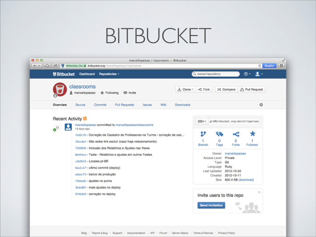Click the owner/repository search field
Image resolution: width=316 pixels, height=237 pixels.
point(216,74)
